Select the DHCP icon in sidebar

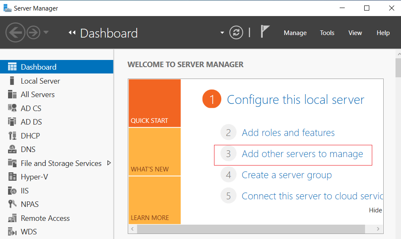pyautogui.click(x=12, y=136)
